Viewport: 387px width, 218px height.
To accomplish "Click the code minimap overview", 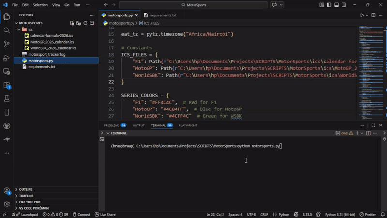I will pyautogui.click(x=371, y=72).
